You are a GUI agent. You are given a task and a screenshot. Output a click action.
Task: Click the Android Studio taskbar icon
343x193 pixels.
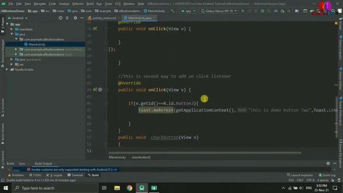[x=141, y=188]
